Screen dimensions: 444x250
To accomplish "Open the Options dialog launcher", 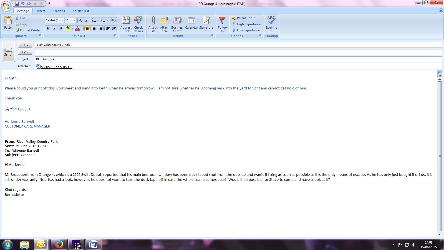I will pyautogui.click(x=261, y=36).
